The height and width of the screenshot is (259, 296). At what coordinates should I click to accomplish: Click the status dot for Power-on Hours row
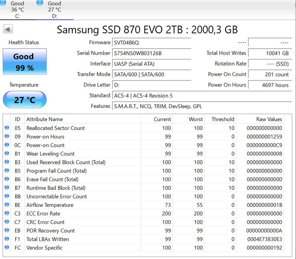(7, 136)
